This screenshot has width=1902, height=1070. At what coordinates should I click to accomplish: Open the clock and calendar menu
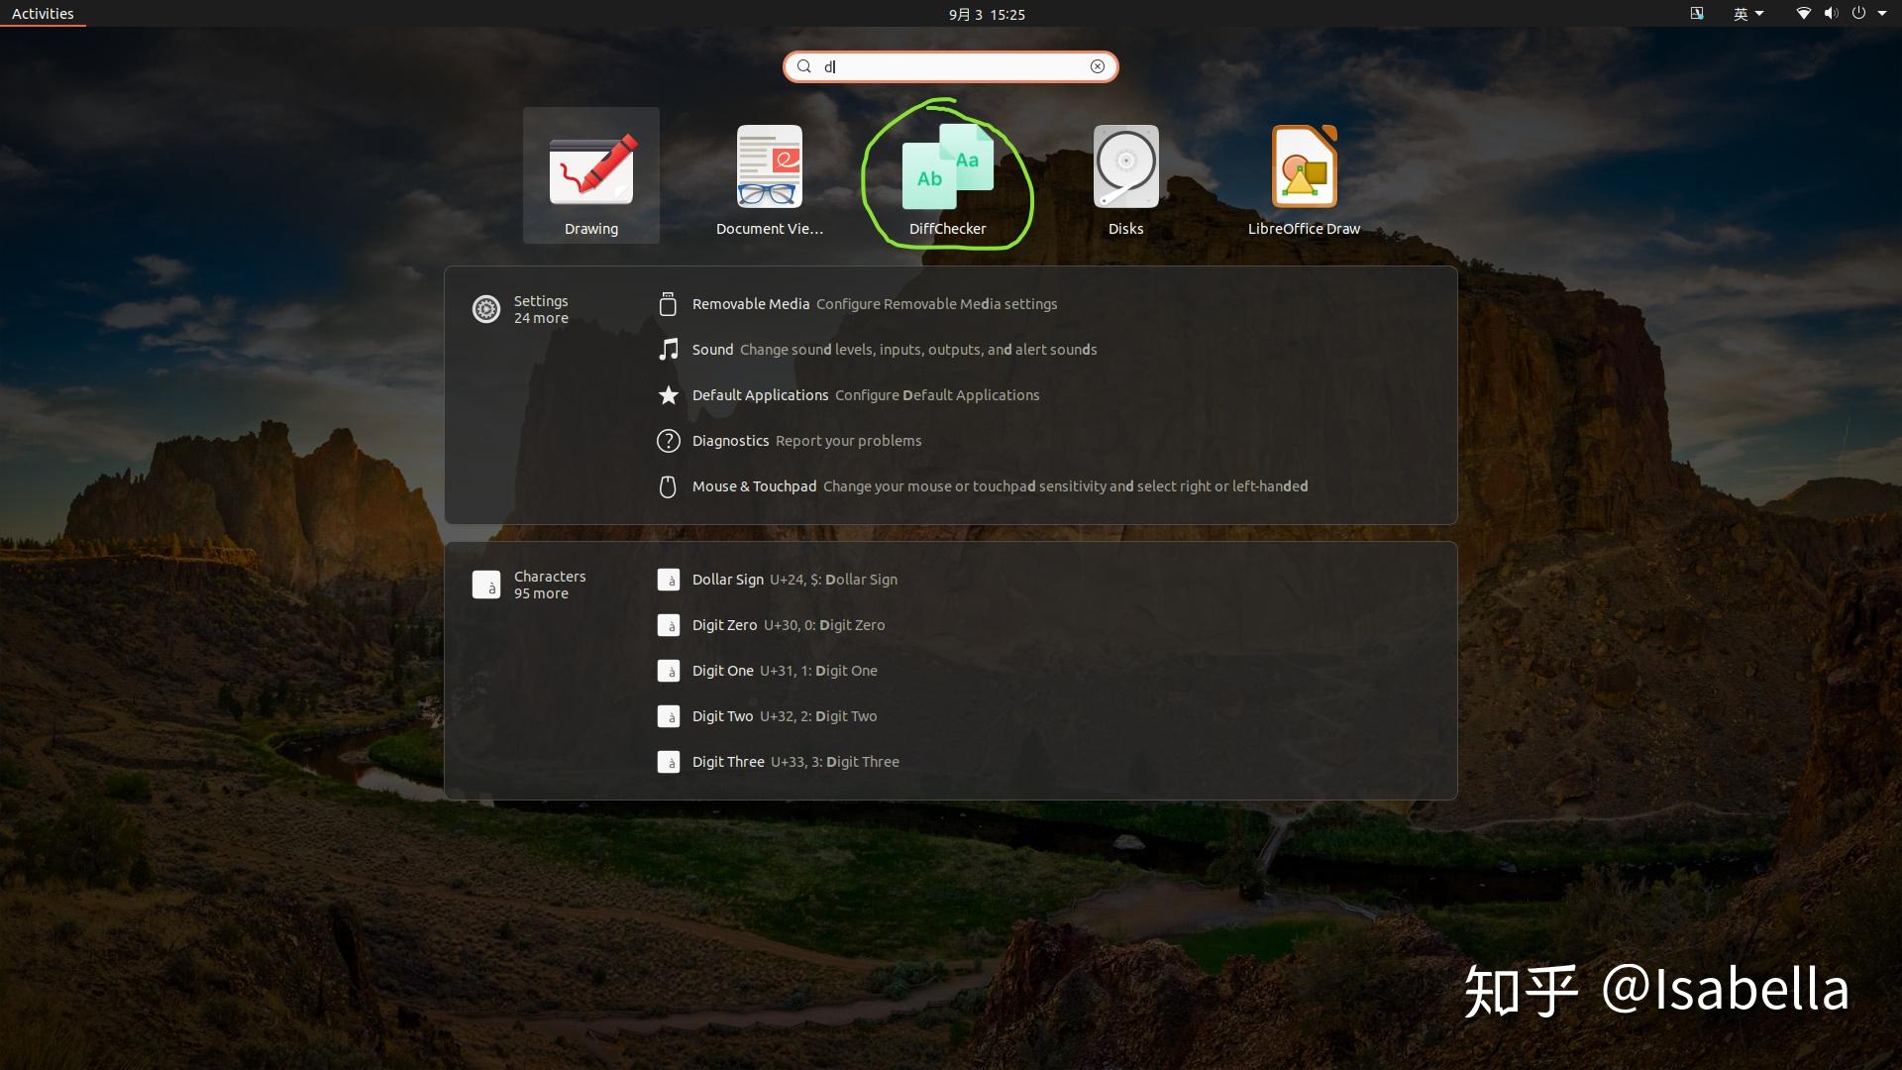click(987, 14)
